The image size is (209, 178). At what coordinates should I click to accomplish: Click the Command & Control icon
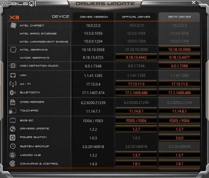coord(12,163)
